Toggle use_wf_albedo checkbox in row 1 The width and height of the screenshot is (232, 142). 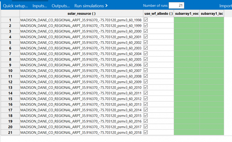point(146,20)
